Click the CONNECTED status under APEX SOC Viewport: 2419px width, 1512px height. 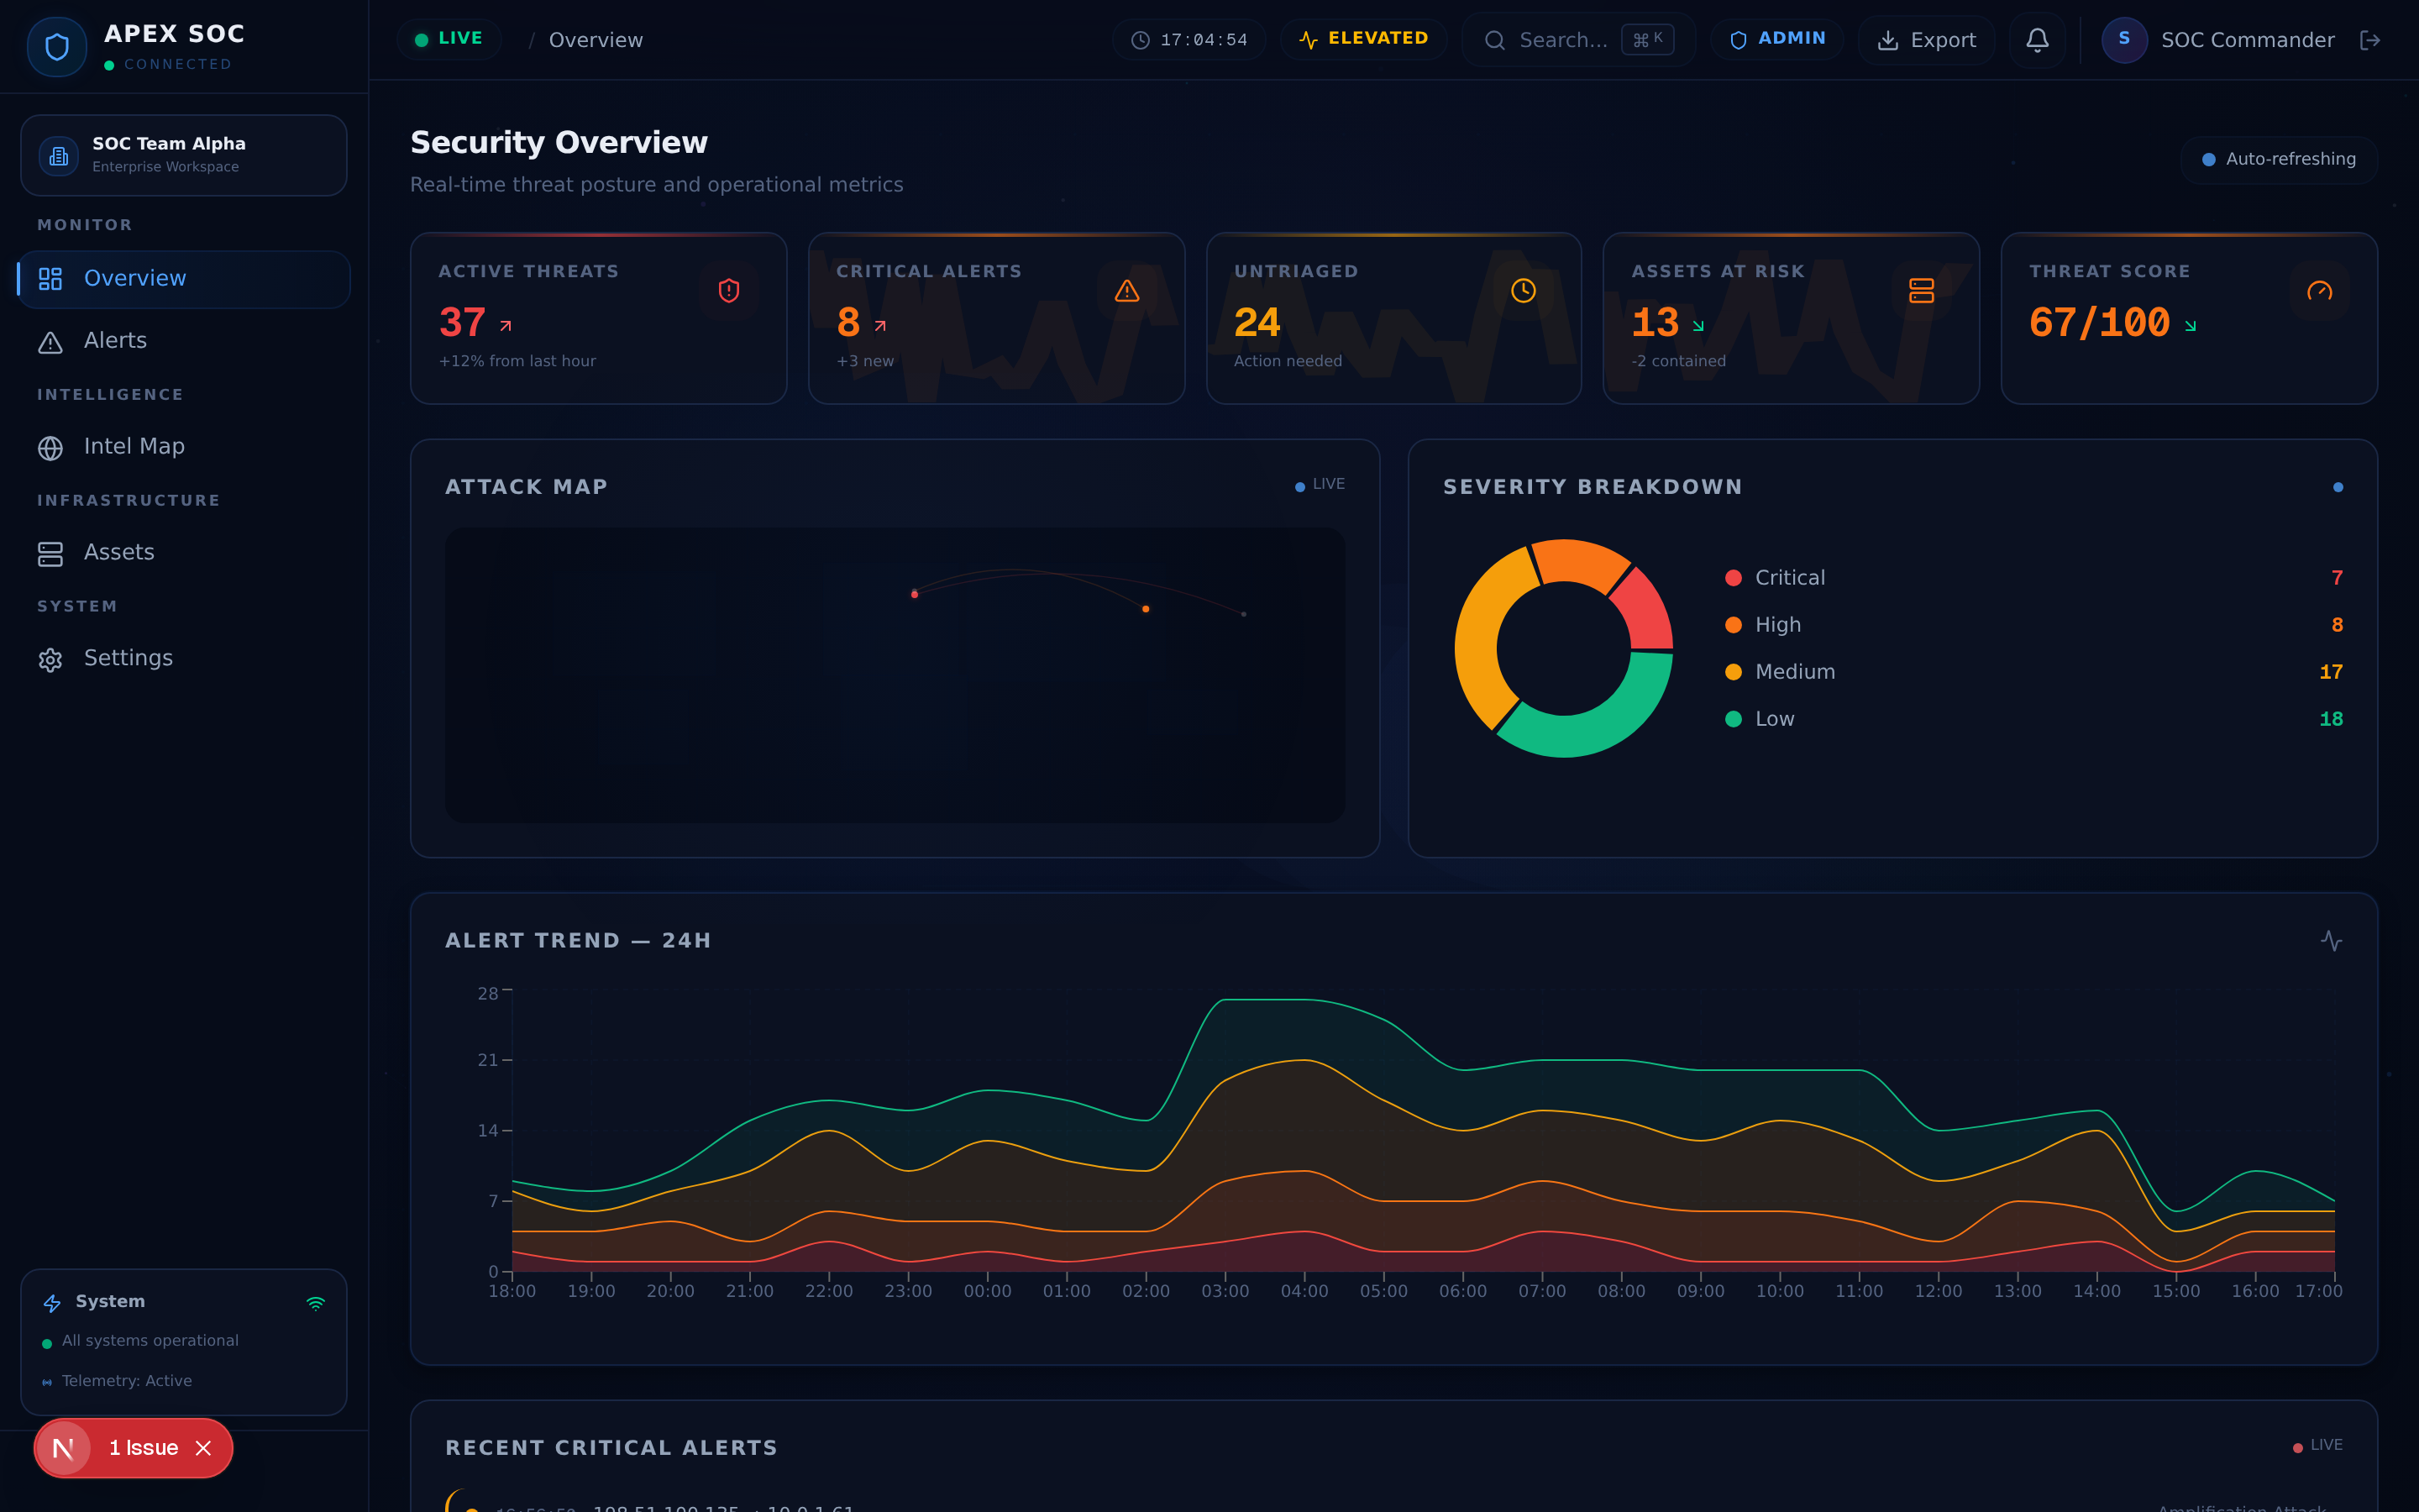click(168, 64)
